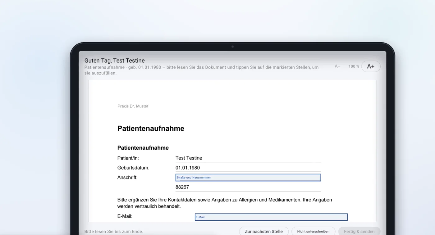
Task: Select the birth date 01.01.1980 value
Action: pos(188,168)
